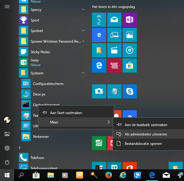Expand the Spower Windows Password folder

tap(83, 41)
